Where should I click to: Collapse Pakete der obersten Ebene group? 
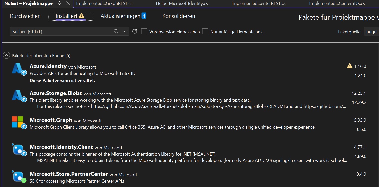coord(7,55)
